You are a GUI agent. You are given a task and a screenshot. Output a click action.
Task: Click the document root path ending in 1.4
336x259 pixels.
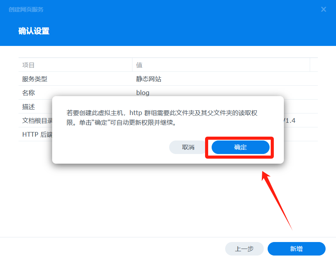[290, 120]
